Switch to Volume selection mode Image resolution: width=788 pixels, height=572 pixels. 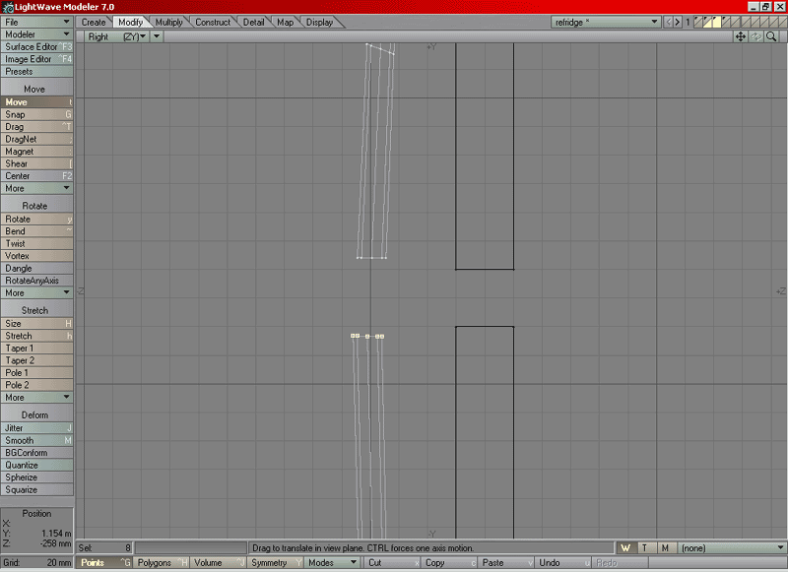pos(218,562)
